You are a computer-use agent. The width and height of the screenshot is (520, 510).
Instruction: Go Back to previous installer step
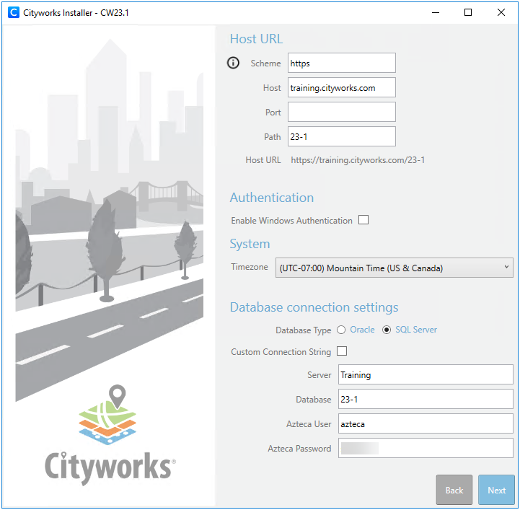454,490
